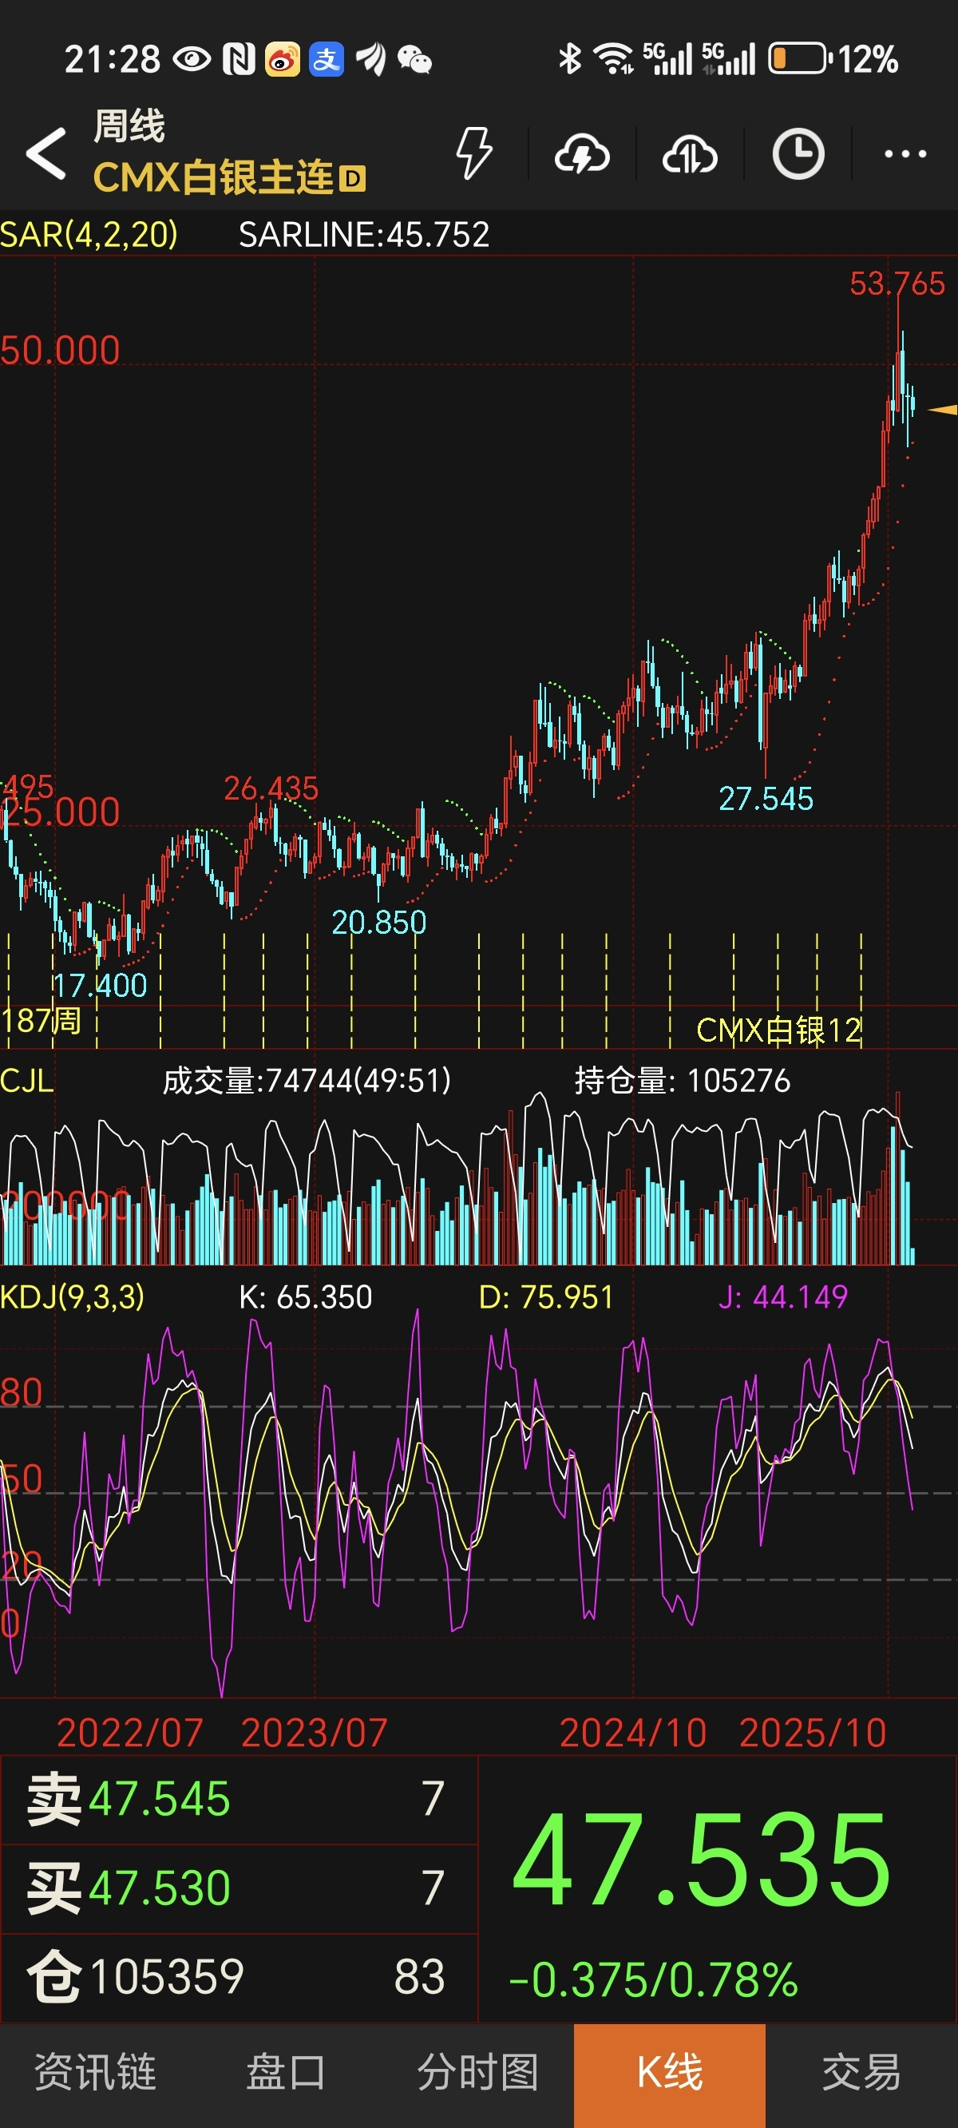The width and height of the screenshot is (958, 2128).
Task: Tap the 2024/10 date axis label
Action: click(x=633, y=1733)
